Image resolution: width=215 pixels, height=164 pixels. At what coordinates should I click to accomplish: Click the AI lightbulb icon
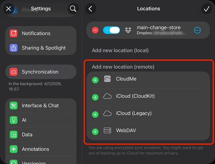coord(13,120)
